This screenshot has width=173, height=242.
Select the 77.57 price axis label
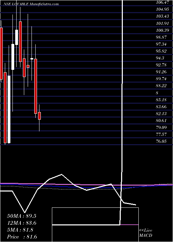pos(162,134)
